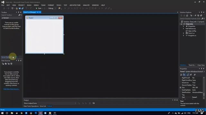Click the Solution Explorer Home icon
The image size is (206, 115).
point(187,16)
